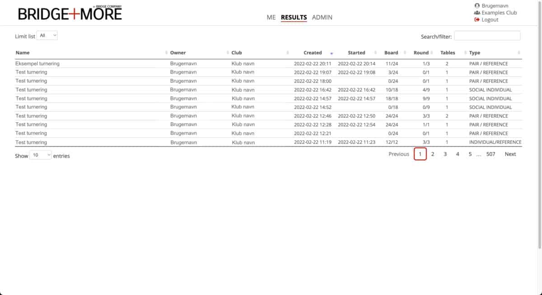Go to page 2 of results
Image resolution: width=542 pixels, height=295 pixels.
click(x=432, y=154)
